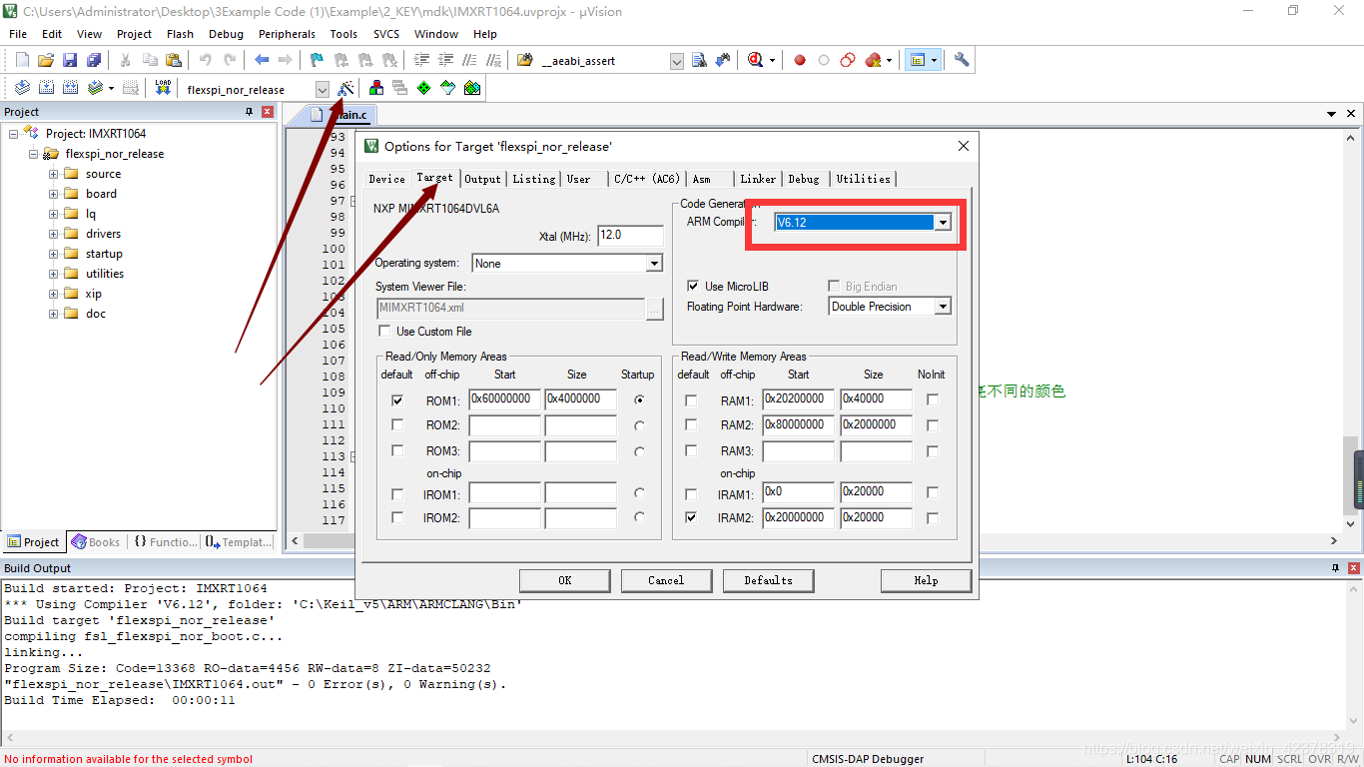Open the Operating system dropdown

pos(653,263)
